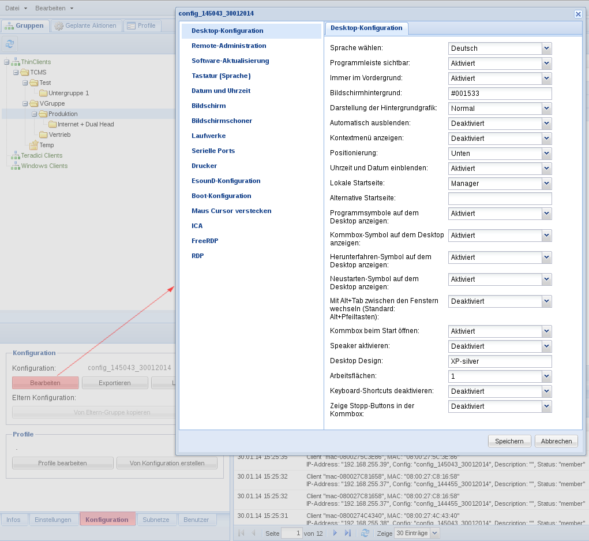The width and height of the screenshot is (589, 541).
Task: Go to next page in log pagination
Action: pos(335,533)
